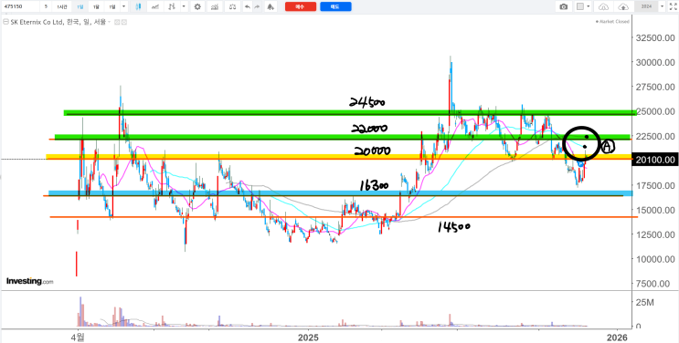The image size is (679, 343).
Task: Create an alert with the bell icon
Action: (x=271, y=6)
